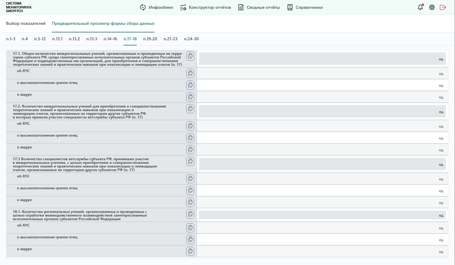Click value field for 'о ящуре' under 17.2
The height and width of the screenshot is (265, 455).
click(322, 150)
